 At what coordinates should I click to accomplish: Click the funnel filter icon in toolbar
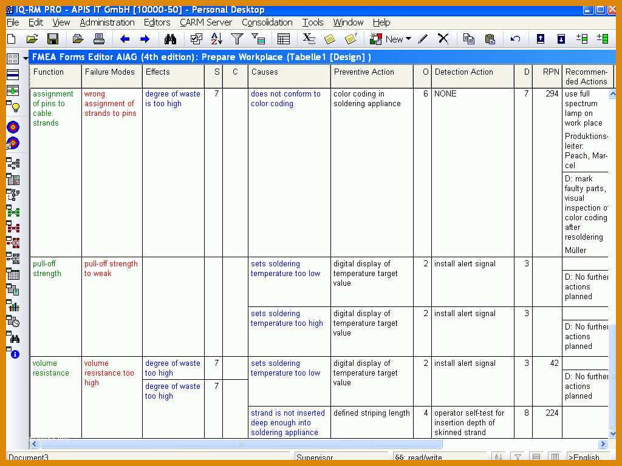click(237, 39)
